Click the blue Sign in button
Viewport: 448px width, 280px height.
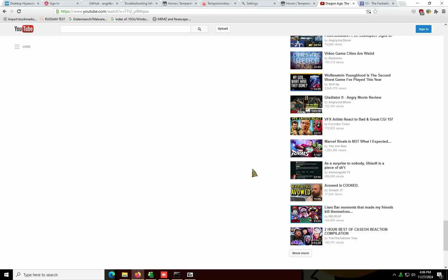pyautogui.click(x=423, y=29)
